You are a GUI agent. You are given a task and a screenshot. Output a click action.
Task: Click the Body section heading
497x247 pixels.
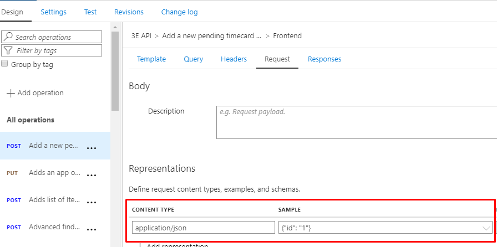[x=139, y=86]
